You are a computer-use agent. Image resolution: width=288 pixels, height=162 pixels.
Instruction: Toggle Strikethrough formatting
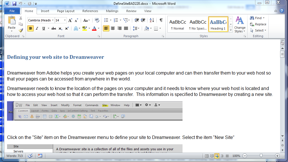pos(53,28)
